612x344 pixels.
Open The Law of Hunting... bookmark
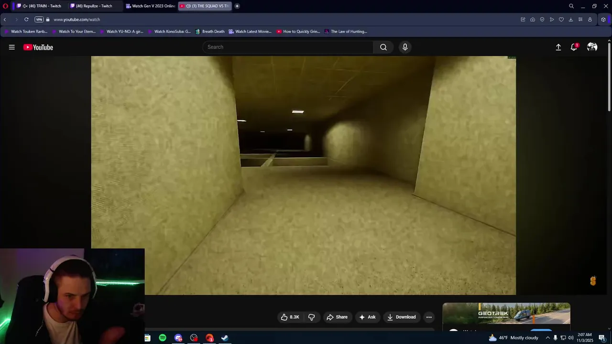click(346, 32)
